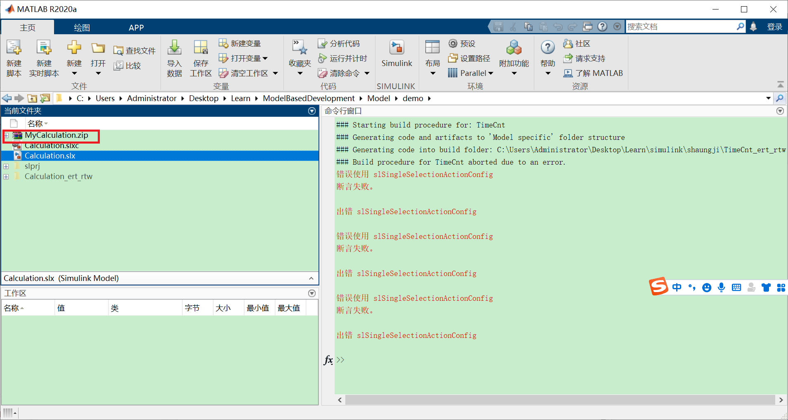
Task: Create a new live script (新建实时脚本)
Action: pos(44,58)
